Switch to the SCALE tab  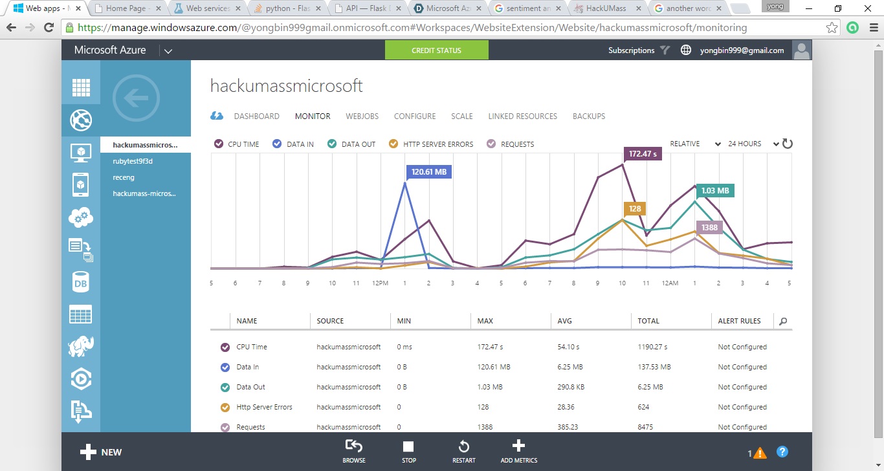point(462,116)
